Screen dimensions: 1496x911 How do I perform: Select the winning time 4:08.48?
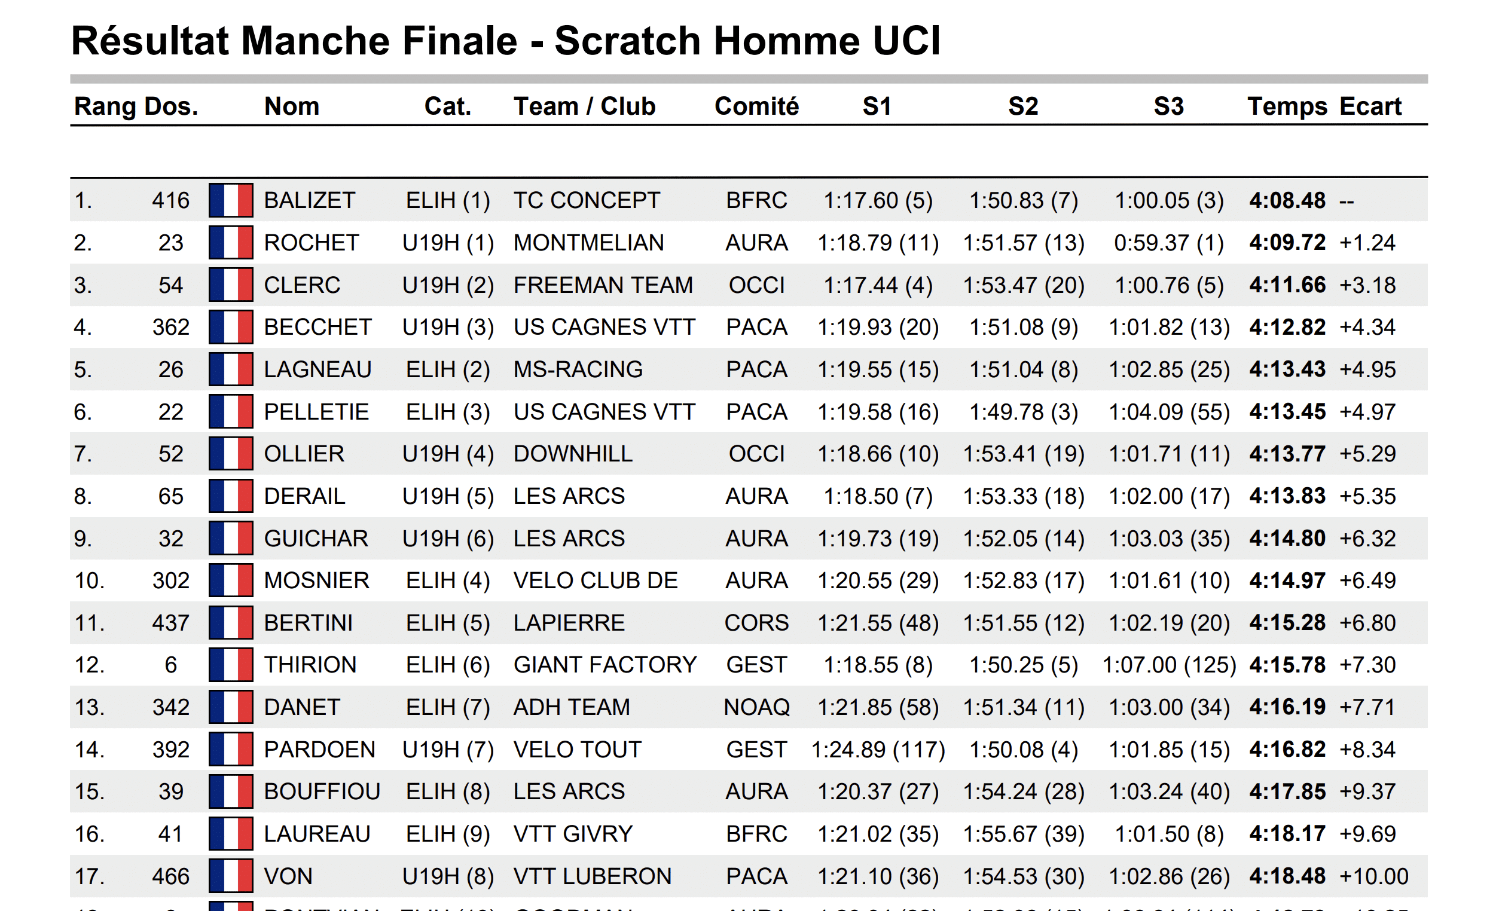[x=1287, y=200]
